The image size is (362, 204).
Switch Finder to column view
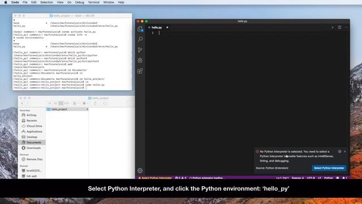(x=61, y=103)
